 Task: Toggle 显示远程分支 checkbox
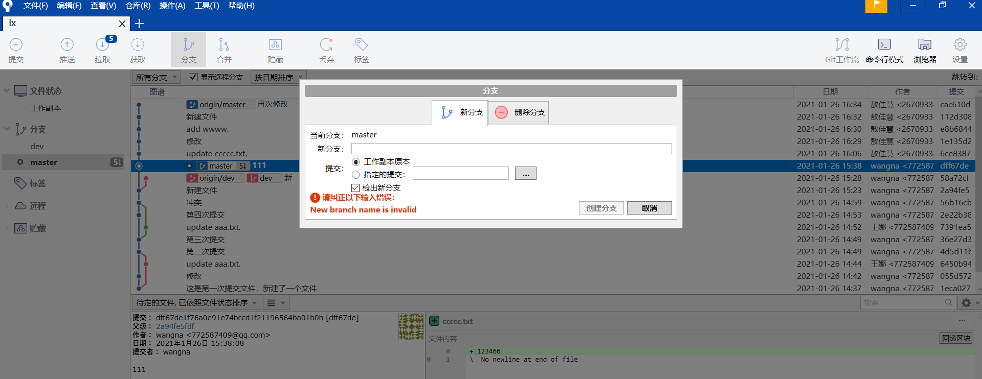193,77
